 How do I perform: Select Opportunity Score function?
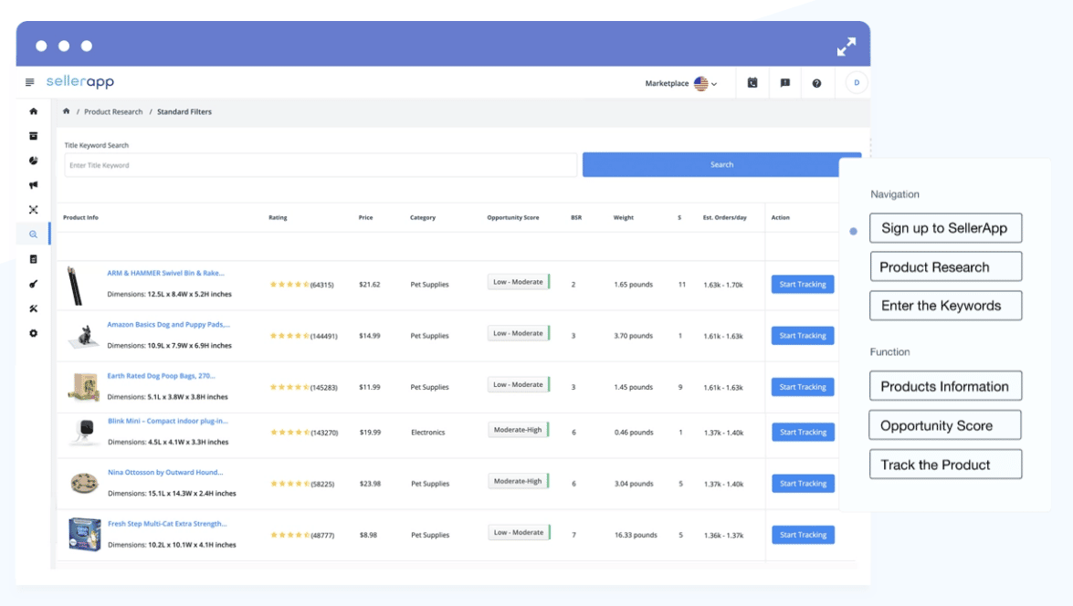pos(945,425)
